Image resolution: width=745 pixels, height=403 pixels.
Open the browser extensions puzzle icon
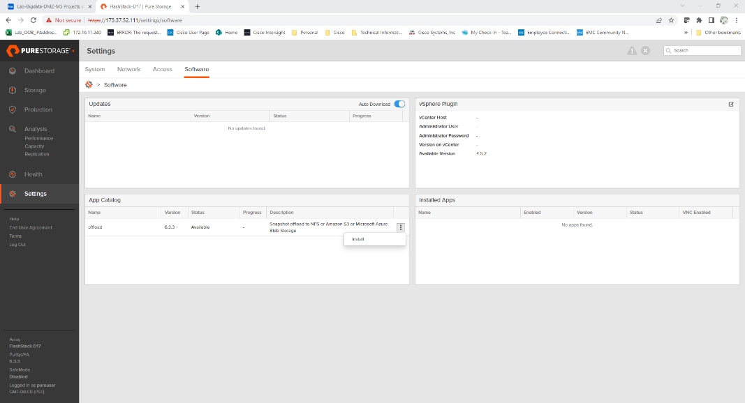pos(699,20)
